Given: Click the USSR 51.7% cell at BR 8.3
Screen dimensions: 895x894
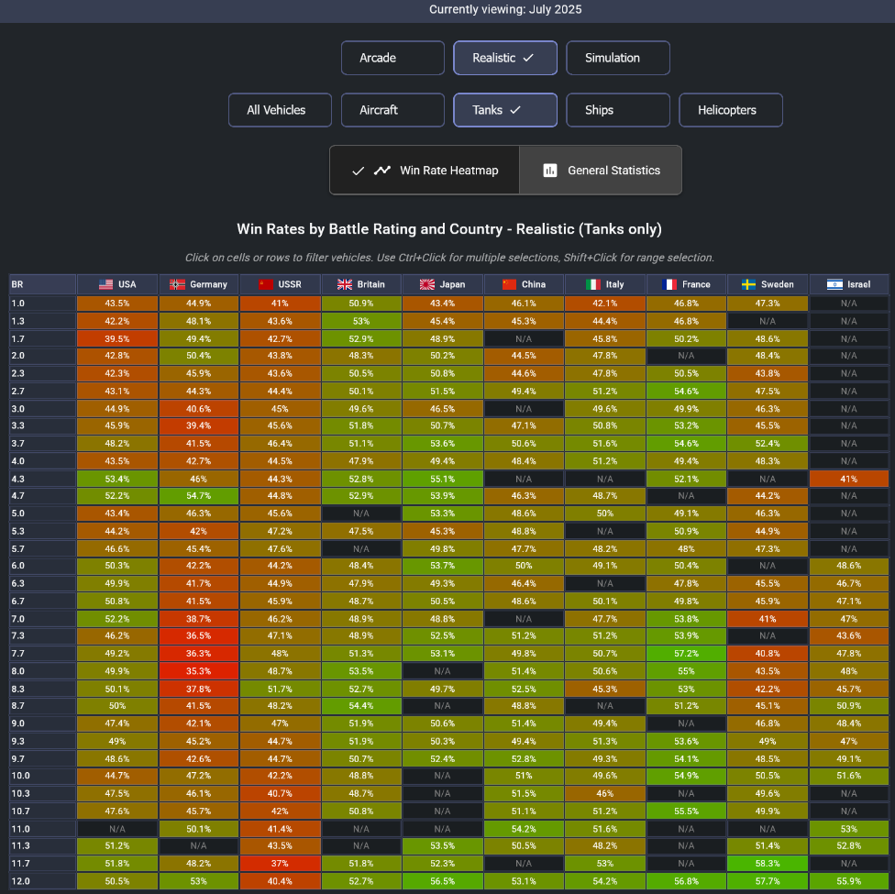Looking at the screenshot, I should pos(280,689).
